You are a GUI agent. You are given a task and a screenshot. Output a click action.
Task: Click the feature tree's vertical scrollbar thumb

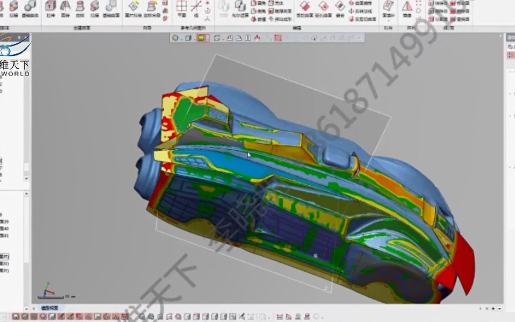pyautogui.click(x=26, y=168)
